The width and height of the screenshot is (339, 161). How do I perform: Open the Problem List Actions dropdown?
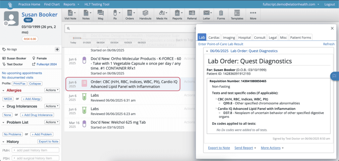click(52, 122)
